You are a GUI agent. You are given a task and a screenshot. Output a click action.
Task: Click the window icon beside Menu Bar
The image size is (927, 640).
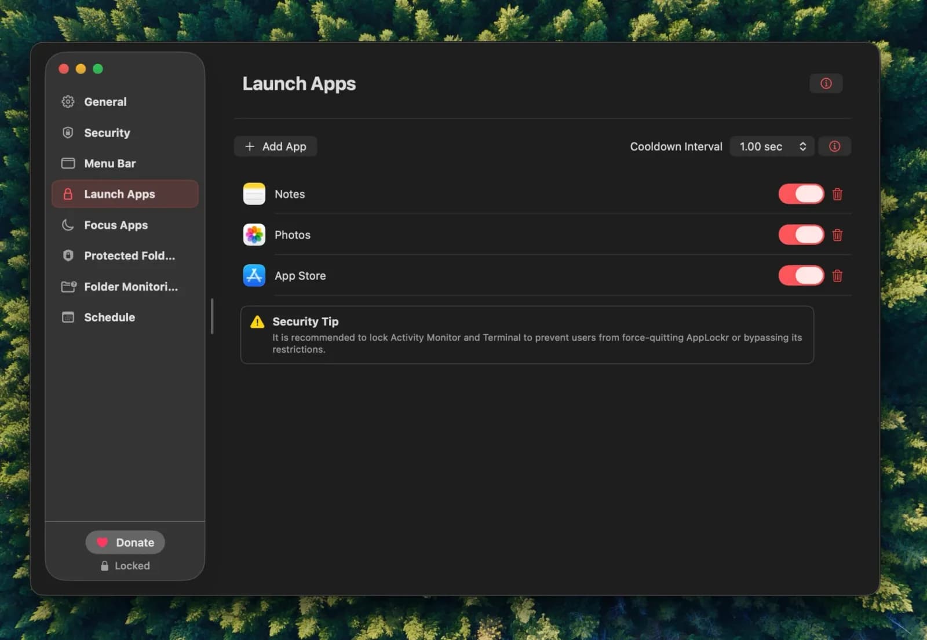click(68, 163)
